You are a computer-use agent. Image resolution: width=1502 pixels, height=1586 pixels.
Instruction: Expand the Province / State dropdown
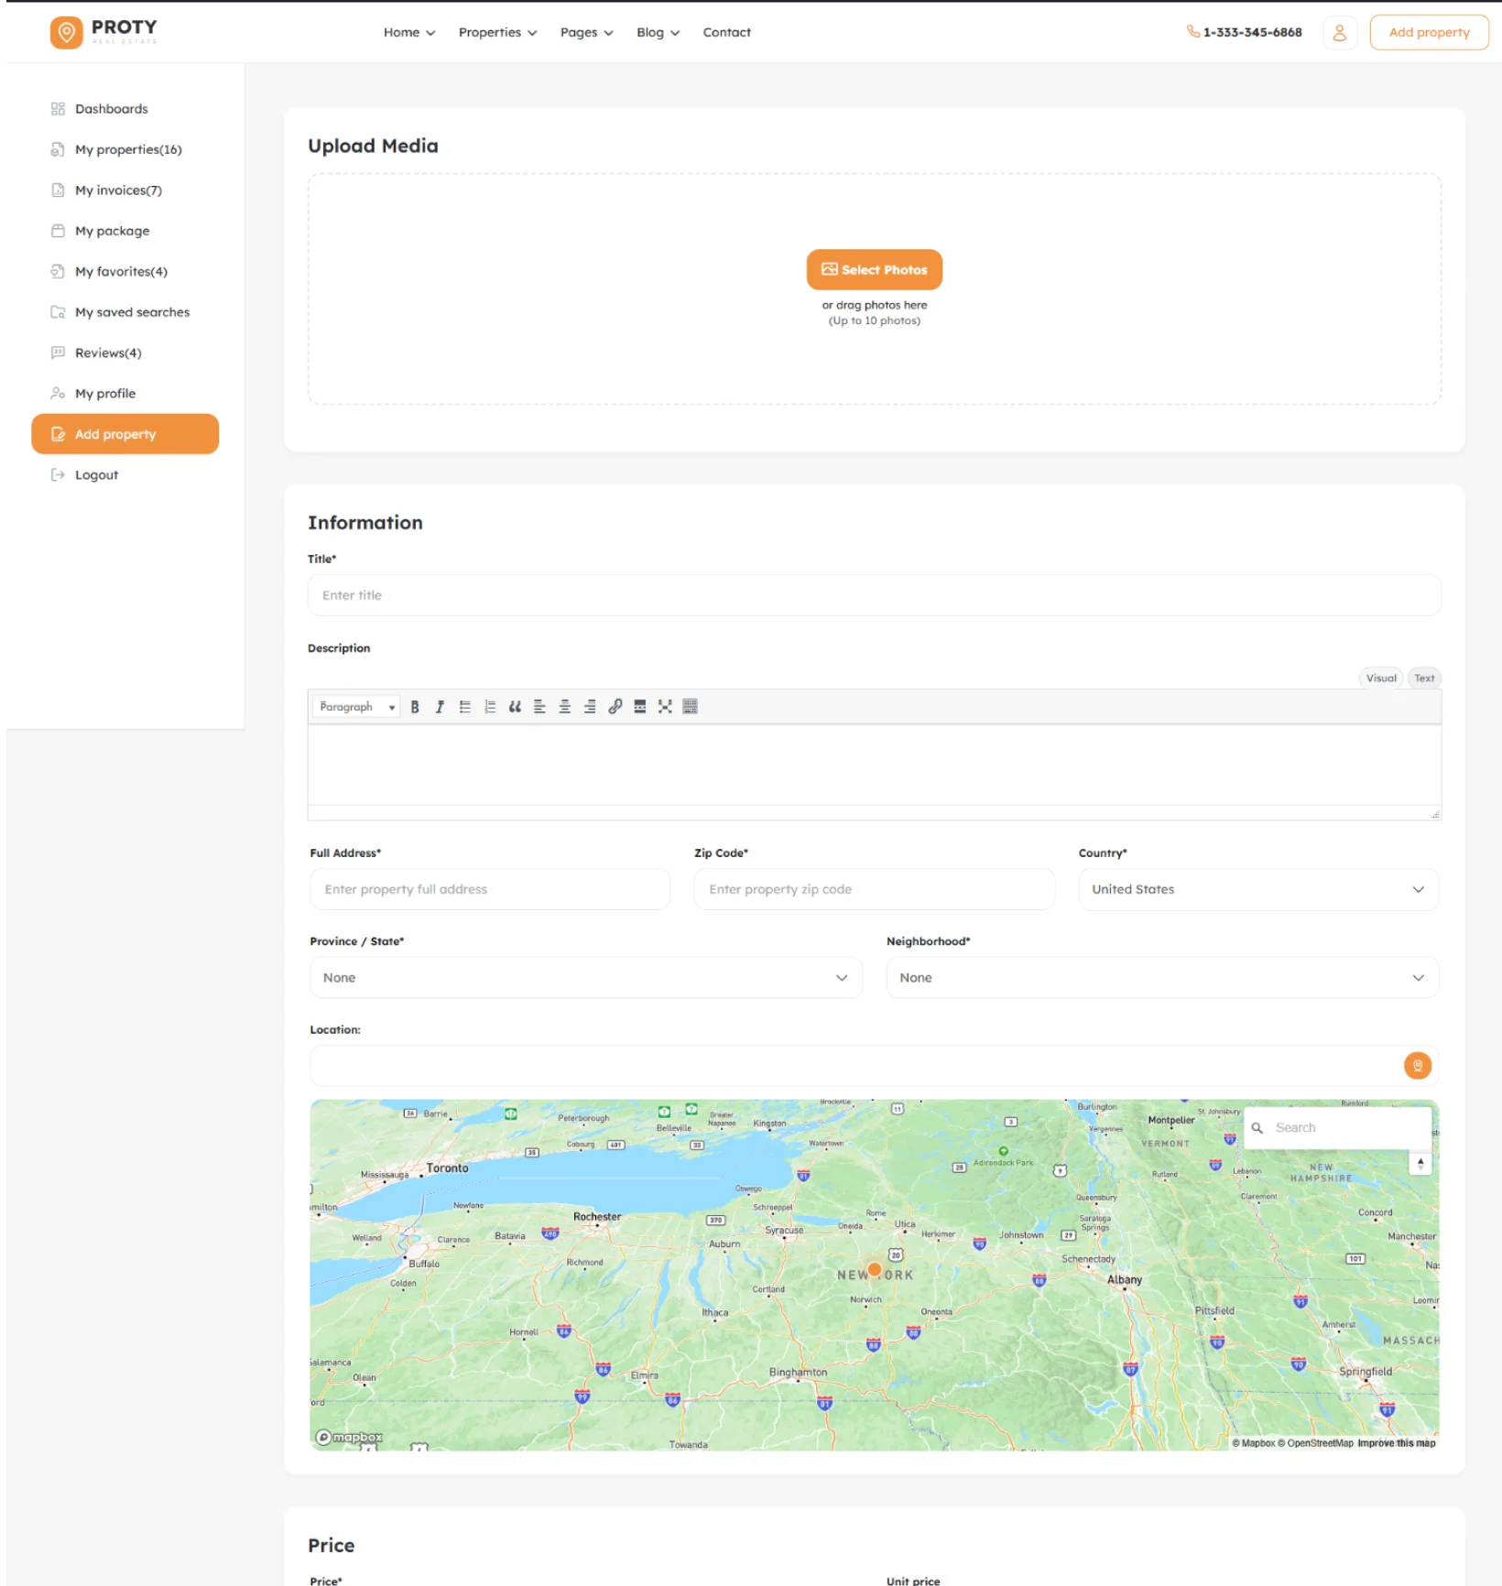585,978
